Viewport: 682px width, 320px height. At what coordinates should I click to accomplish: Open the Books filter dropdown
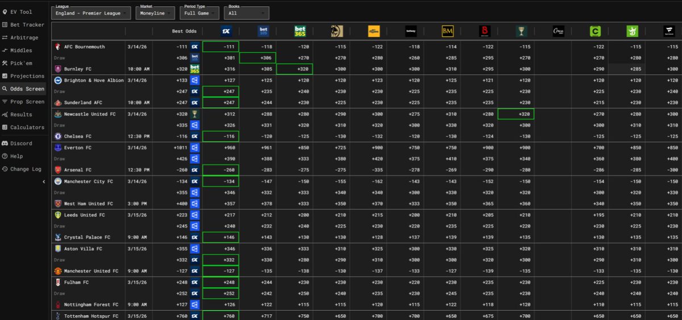[246, 12]
